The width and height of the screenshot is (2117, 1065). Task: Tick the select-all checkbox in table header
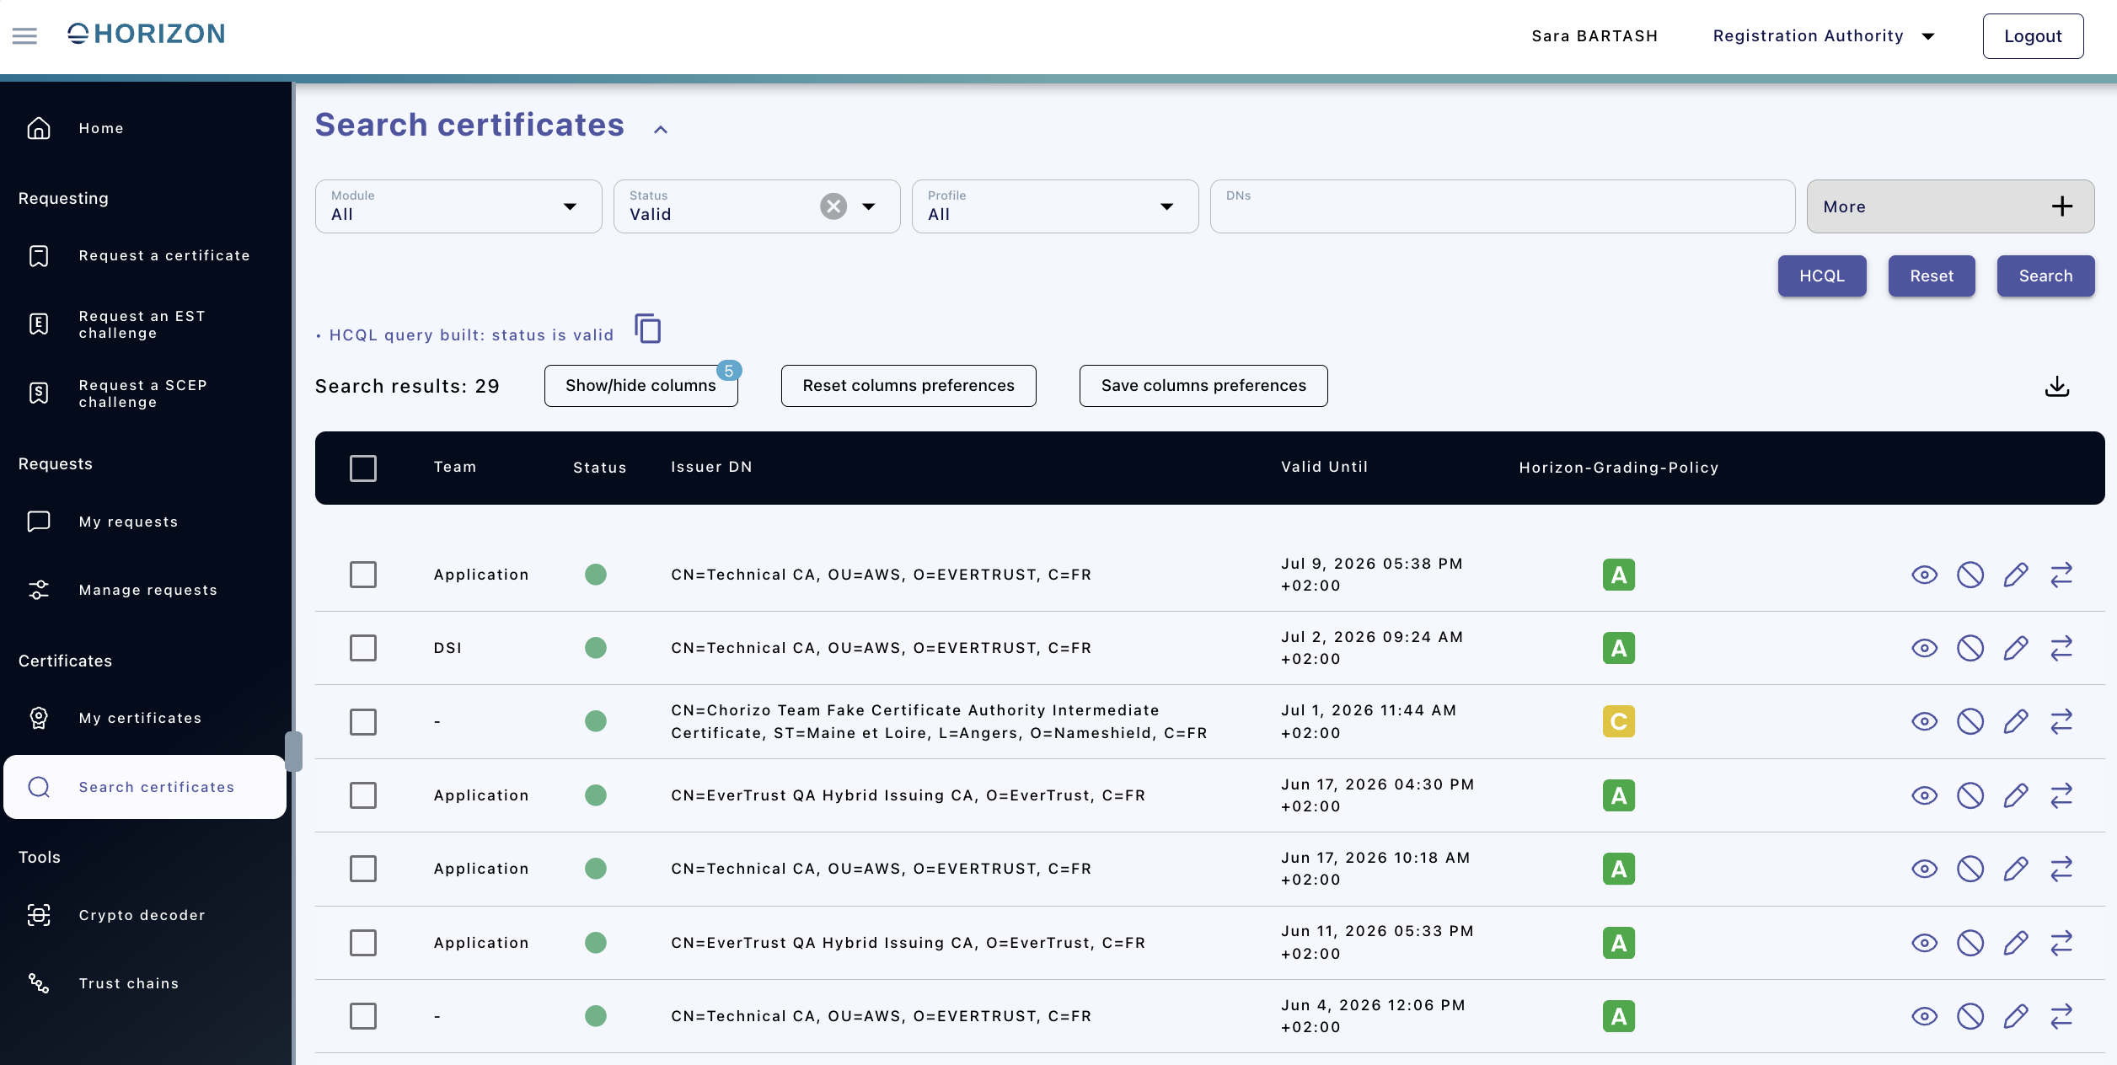click(363, 468)
